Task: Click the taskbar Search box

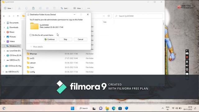Action: 84,108
